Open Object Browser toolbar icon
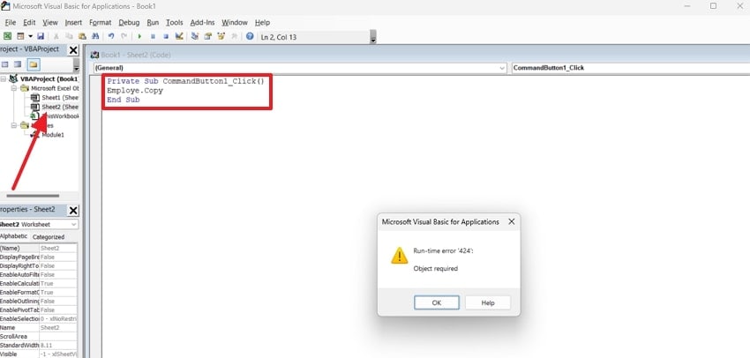Image resolution: width=750 pixels, height=358 pixels. (221, 36)
